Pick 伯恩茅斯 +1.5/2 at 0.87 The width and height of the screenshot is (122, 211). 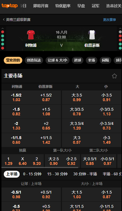pos(46,97)
